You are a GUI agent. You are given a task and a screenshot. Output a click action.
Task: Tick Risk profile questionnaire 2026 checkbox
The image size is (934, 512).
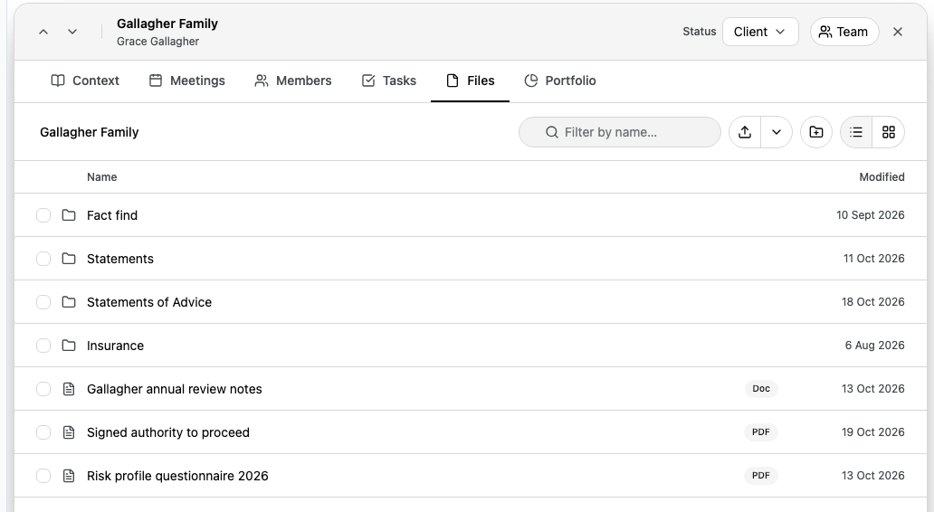pos(43,476)
